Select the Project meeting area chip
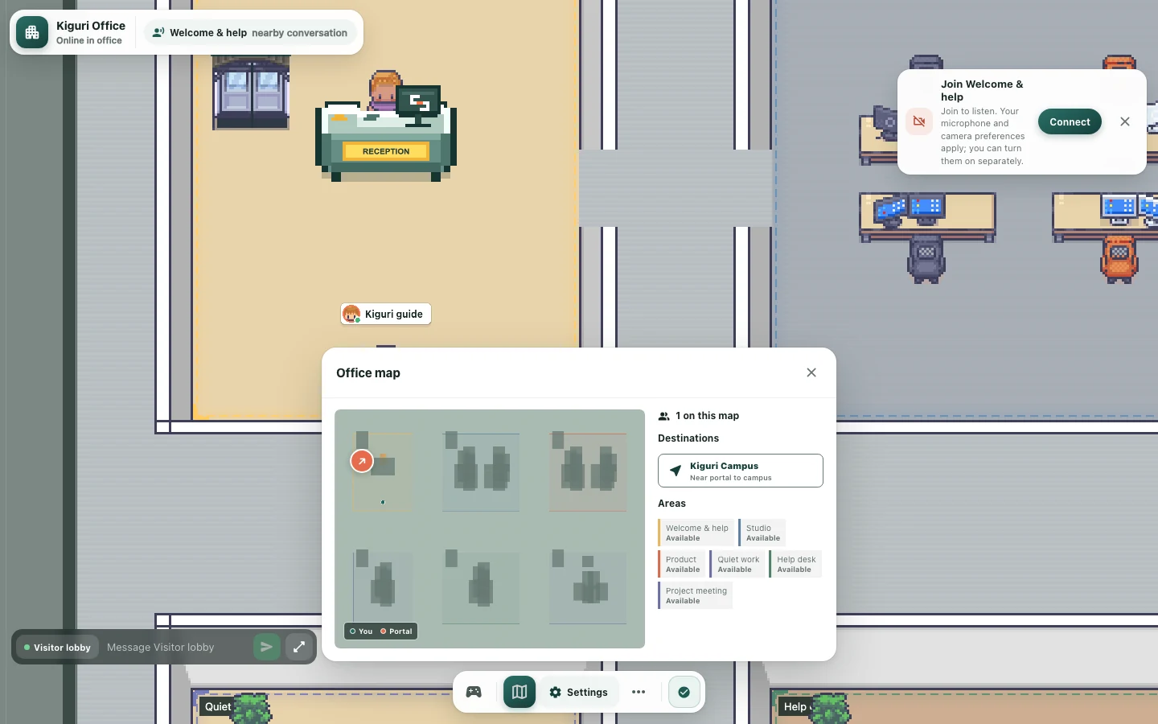 [x=696, y=595]
